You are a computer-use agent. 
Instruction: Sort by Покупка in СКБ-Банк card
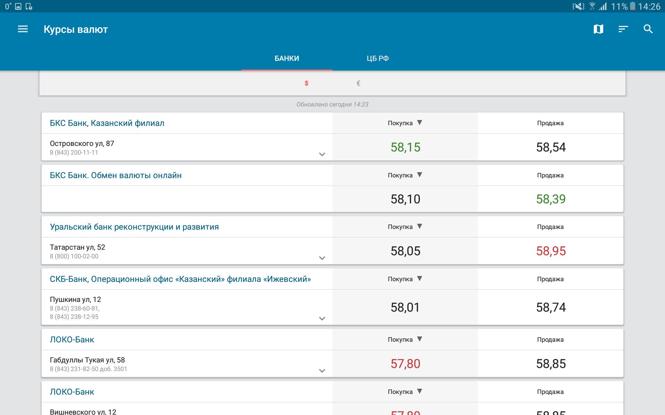click(405, 279)
